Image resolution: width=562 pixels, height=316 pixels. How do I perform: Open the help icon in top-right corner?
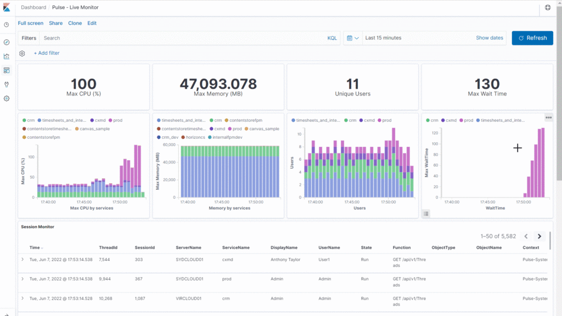547,8
